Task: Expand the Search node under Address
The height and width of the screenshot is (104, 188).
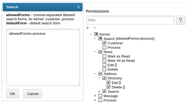Action: 99,91
